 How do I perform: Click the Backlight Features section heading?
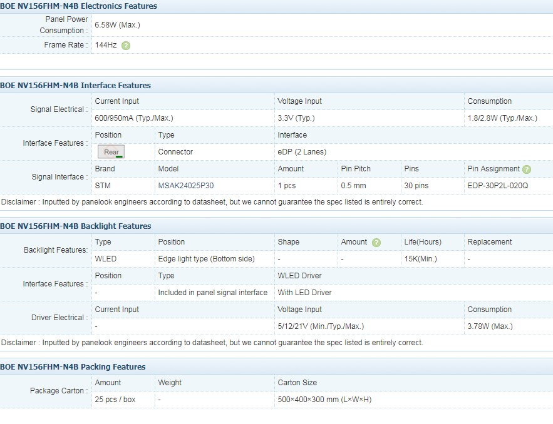(x=76, y=226)
